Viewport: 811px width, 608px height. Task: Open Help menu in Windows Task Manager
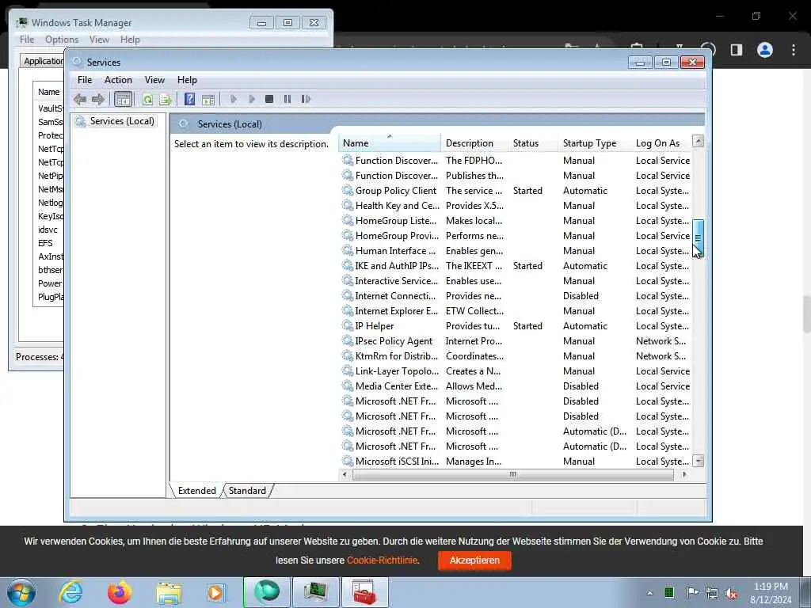pyautogui.click(x=130, y=40)
